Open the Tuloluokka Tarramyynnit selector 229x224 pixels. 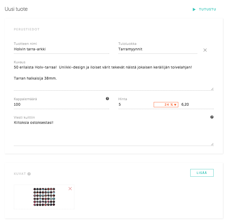click(158, 49)
